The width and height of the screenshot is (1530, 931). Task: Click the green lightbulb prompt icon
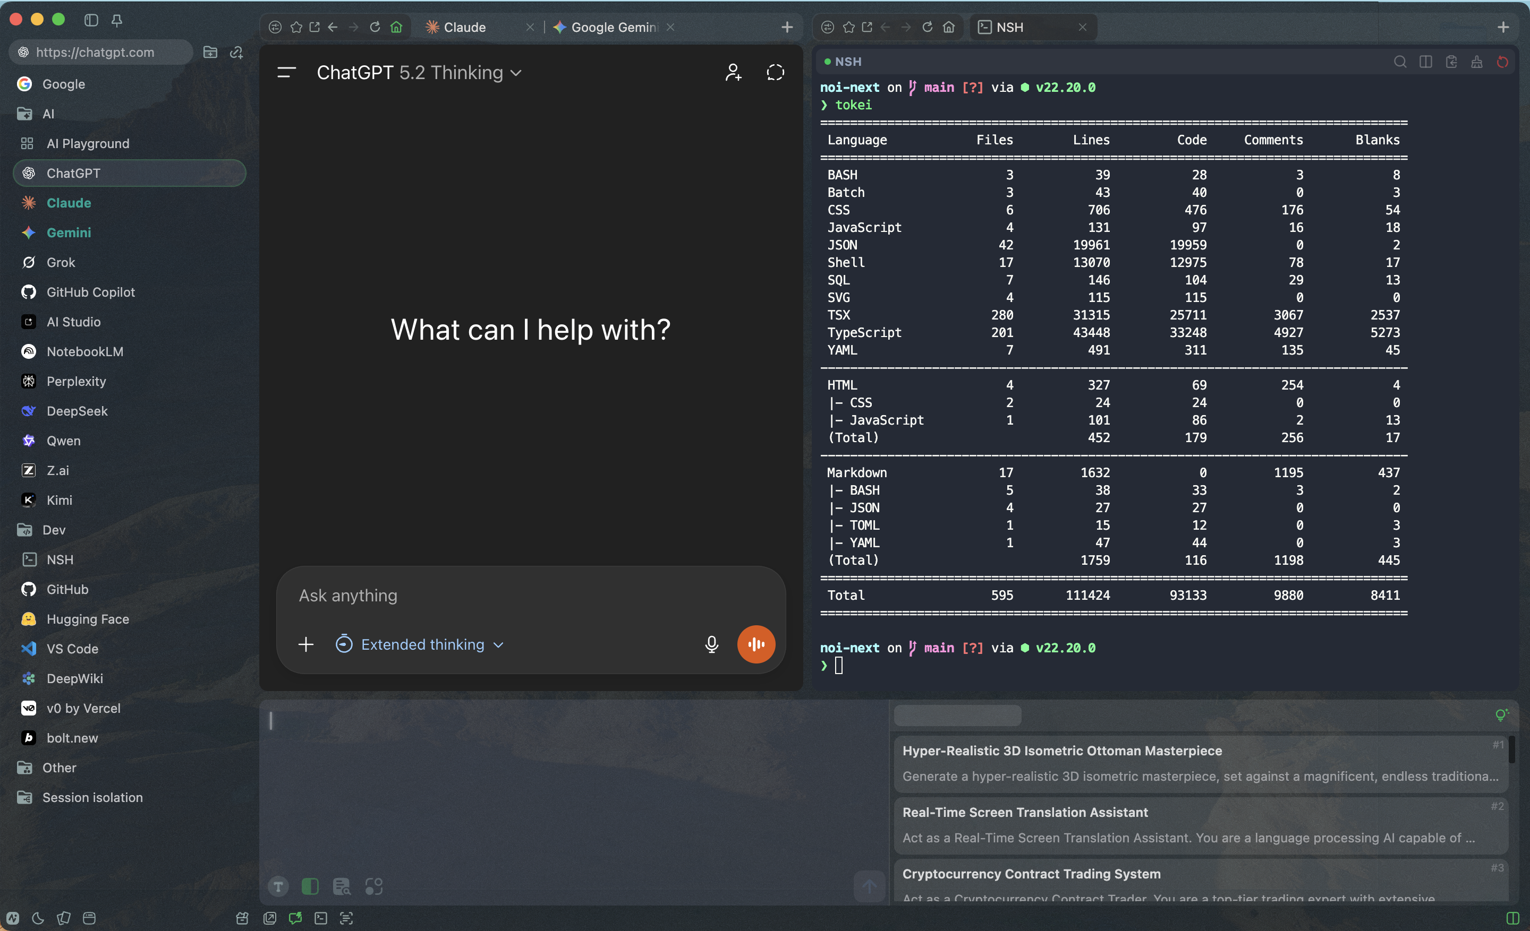click(1501, 714)
